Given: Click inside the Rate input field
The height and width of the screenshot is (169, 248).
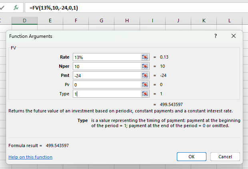Looking at the screenshot, I should pos(106,57).
